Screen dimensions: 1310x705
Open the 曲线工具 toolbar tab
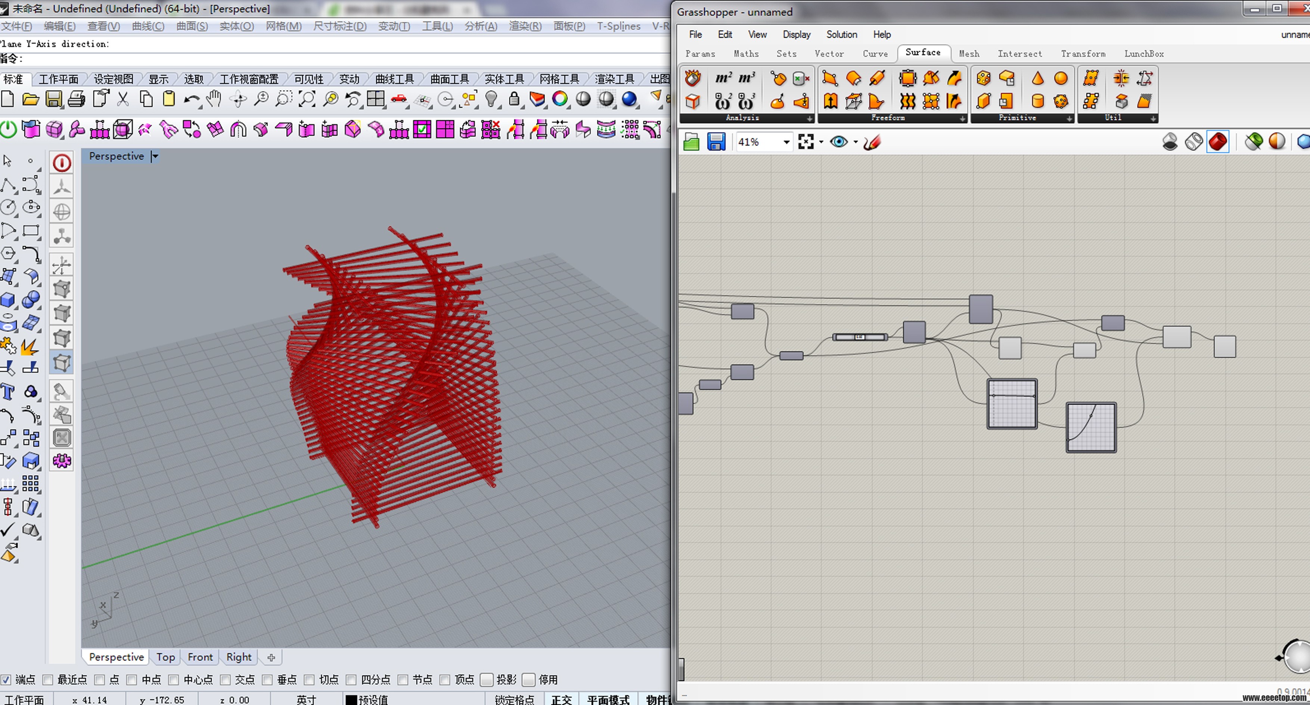[x=395, y=79]
